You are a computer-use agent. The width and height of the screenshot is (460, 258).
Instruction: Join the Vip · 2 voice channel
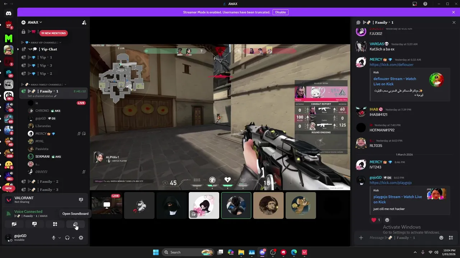[53, 73]
